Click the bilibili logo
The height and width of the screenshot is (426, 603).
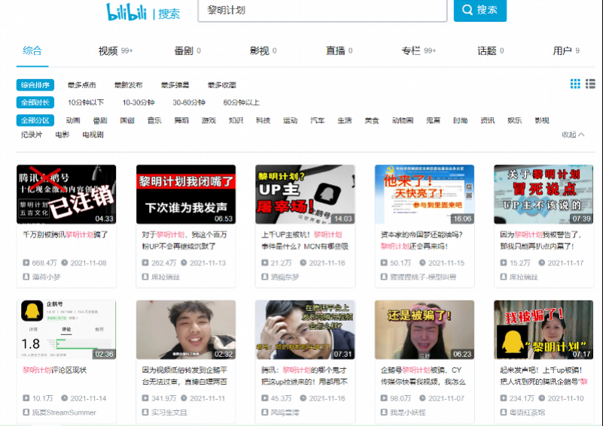pyautogui.click(x=126, y=12)
